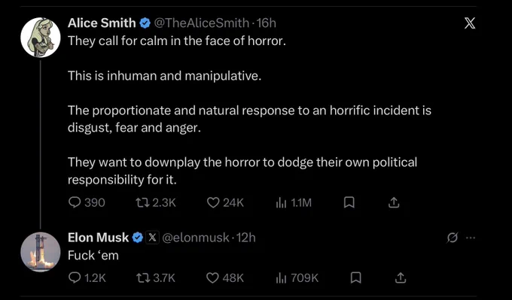Bookmark Alice Smith's post
The width and height of the screenshot is (512, 300).
click(x=349, y=203)
